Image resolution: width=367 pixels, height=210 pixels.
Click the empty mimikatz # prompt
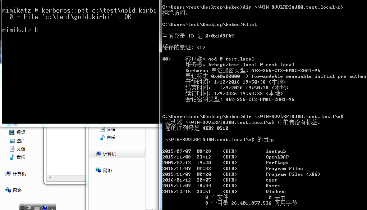click(x=20, y=30)
